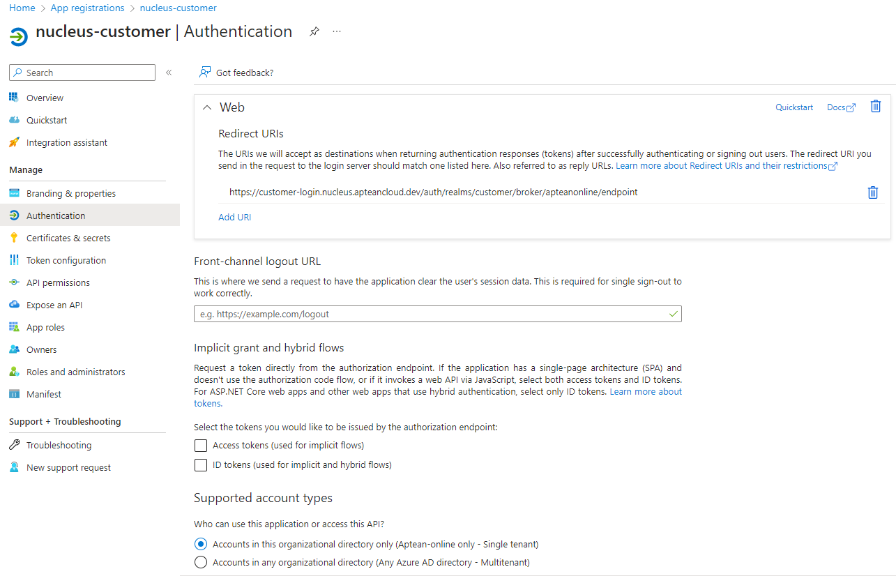896x583 pixels.
Task: Collapse the sidebar with the double chevron
Action: click(x=169, y=73)
